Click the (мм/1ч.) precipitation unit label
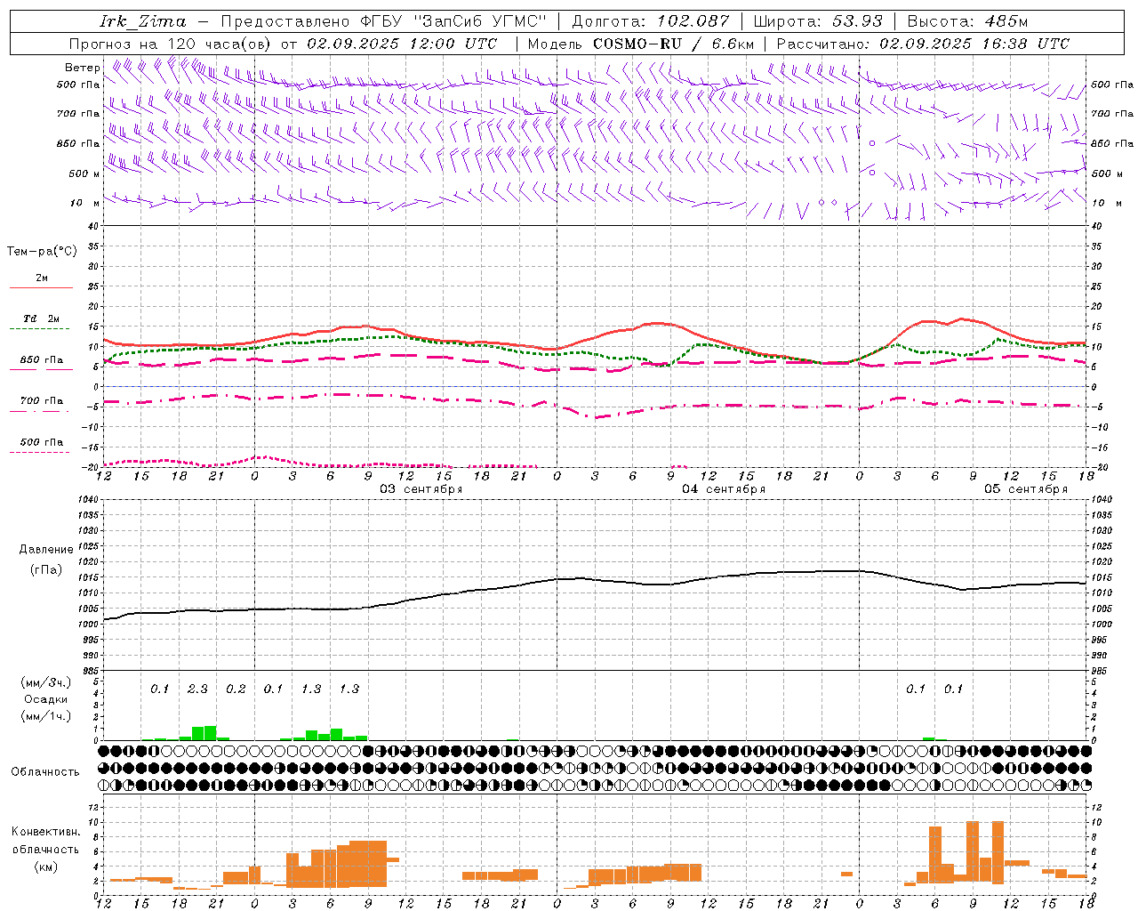 pyautogui.click(x=45, y=715)
